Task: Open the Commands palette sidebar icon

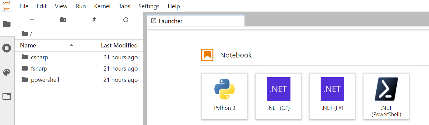Action: [7, 72]
